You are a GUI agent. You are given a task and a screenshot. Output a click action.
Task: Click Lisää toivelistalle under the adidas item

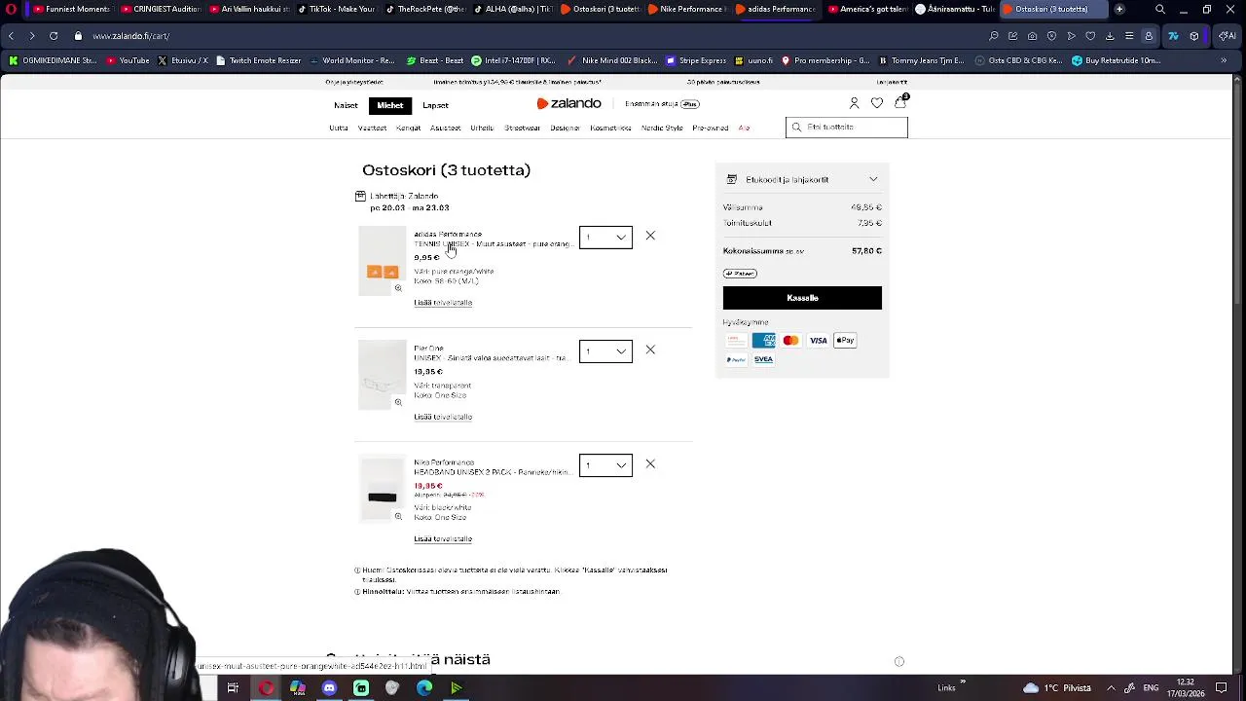point(443,303)
